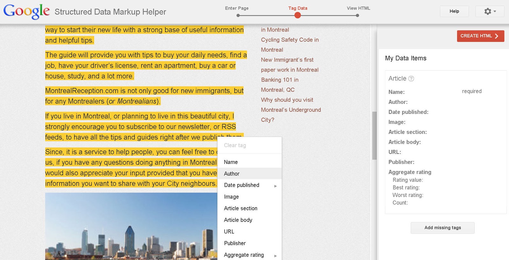Click the URL label in data items
This screenshot has height=260, width=509.
pyautogui.click(x=395, y=152)
